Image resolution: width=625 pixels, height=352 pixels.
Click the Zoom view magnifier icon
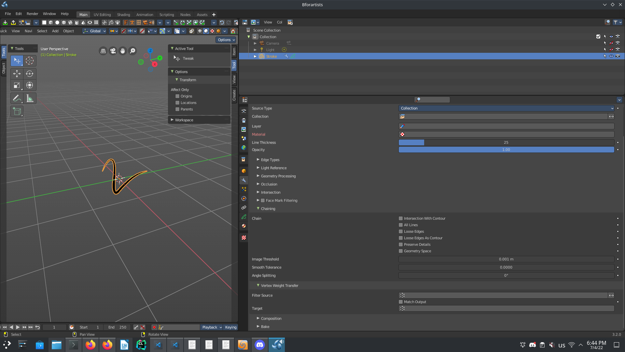point(132,51)
